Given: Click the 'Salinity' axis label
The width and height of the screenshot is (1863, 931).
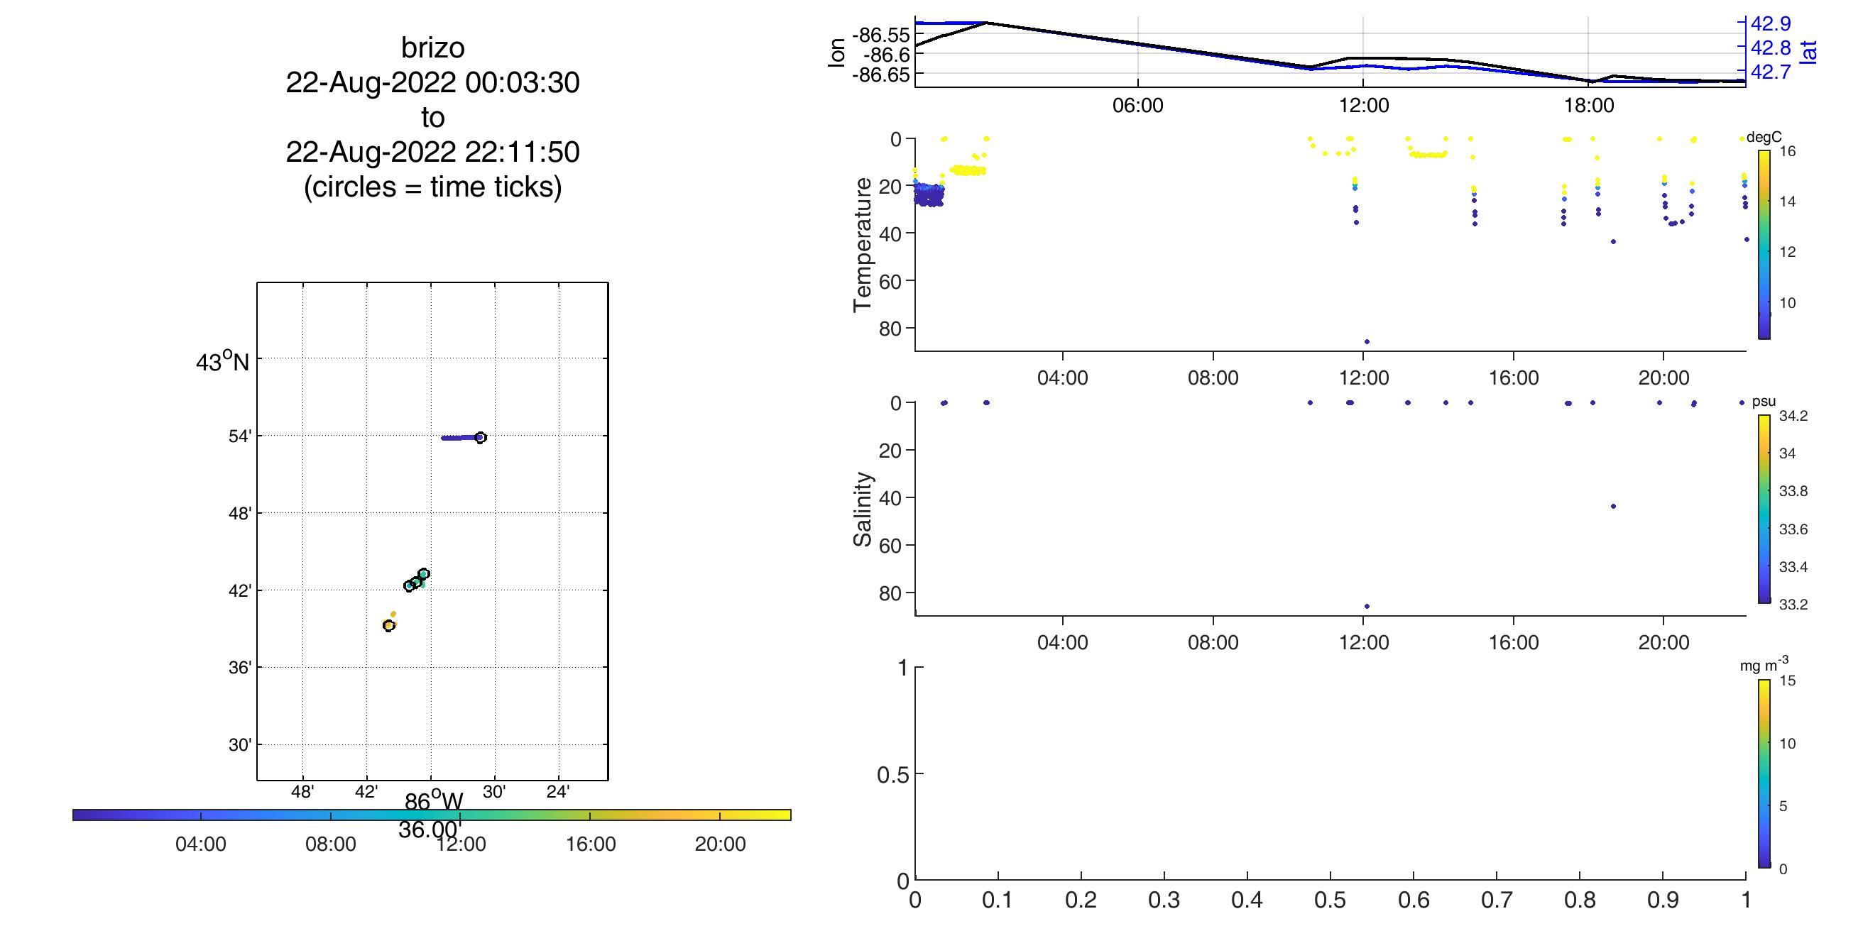Looking at the screenshot, I should pos(862,509).
